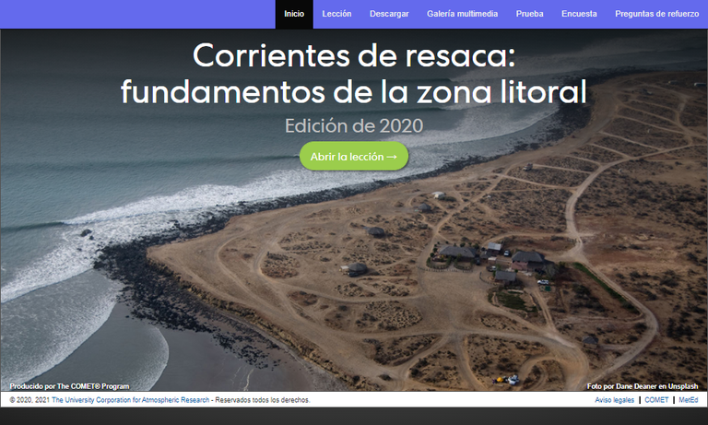The width and height of the screenshot is (708, 425).
Task: Click the Edición de 2020 subtitle text
Action: 354,125
